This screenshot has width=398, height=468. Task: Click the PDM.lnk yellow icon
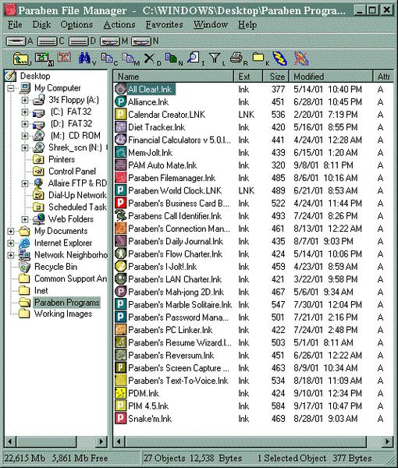pos(120,393)
